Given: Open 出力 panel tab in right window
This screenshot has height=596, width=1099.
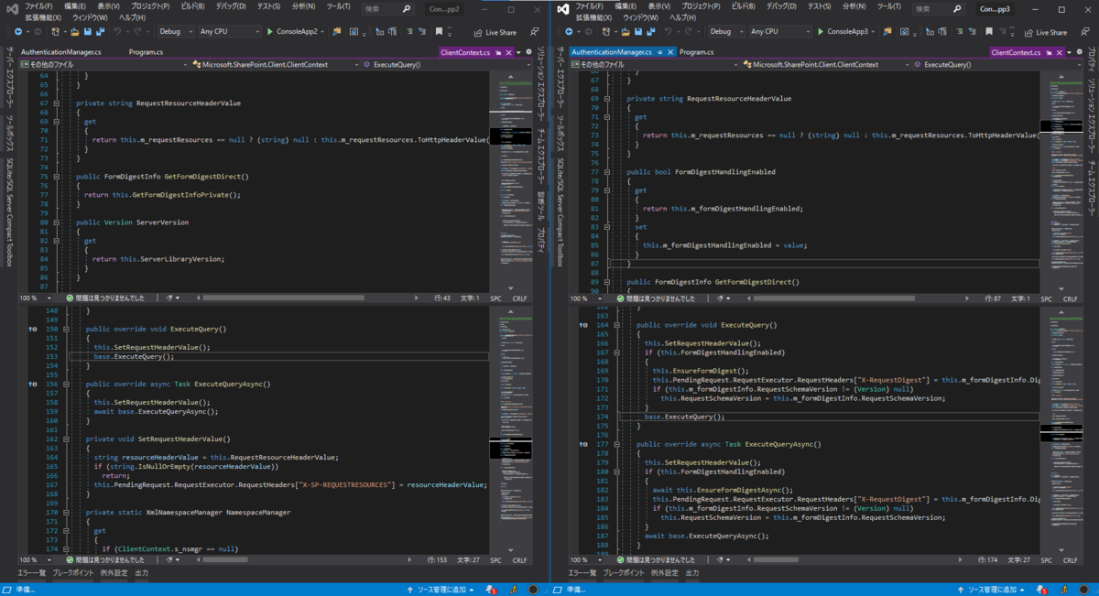Looking at the screenshot, I should tap(691, 573).
